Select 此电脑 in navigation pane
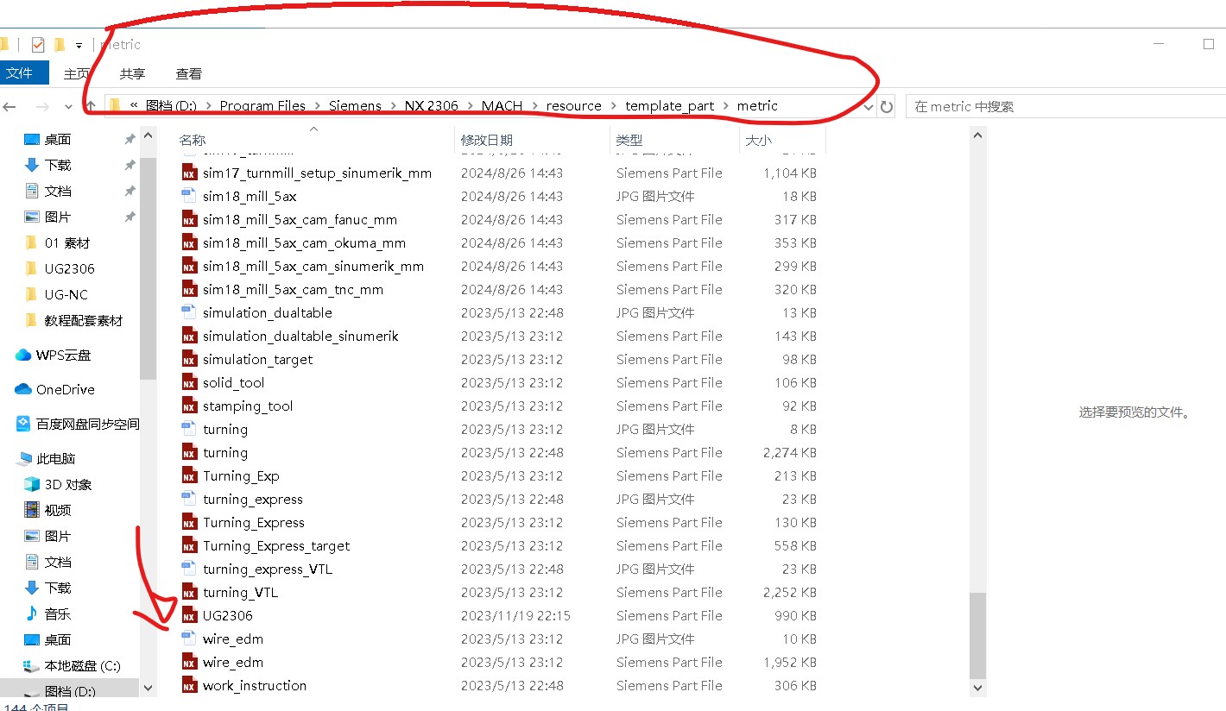 (x=46, y=458)
